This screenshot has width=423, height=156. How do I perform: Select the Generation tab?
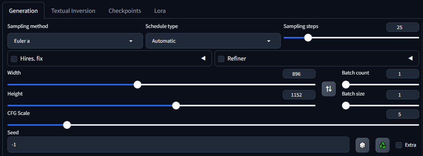(23, 11)
